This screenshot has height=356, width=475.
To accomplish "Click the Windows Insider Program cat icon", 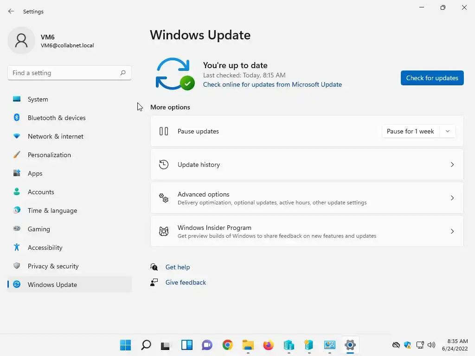I will pos(164,231).
